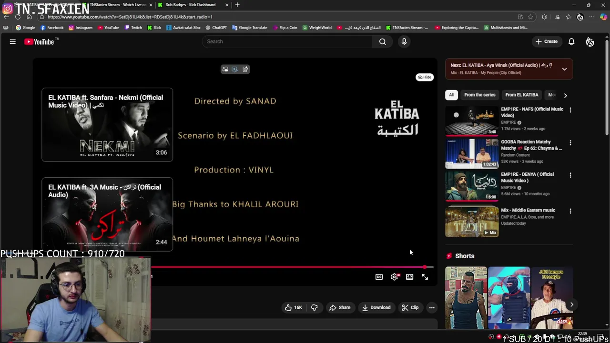Open Multivitamin and Mi... bookmark
This screenshot has width=610, height=343.
pyautogui.click(x=506, y=28)
